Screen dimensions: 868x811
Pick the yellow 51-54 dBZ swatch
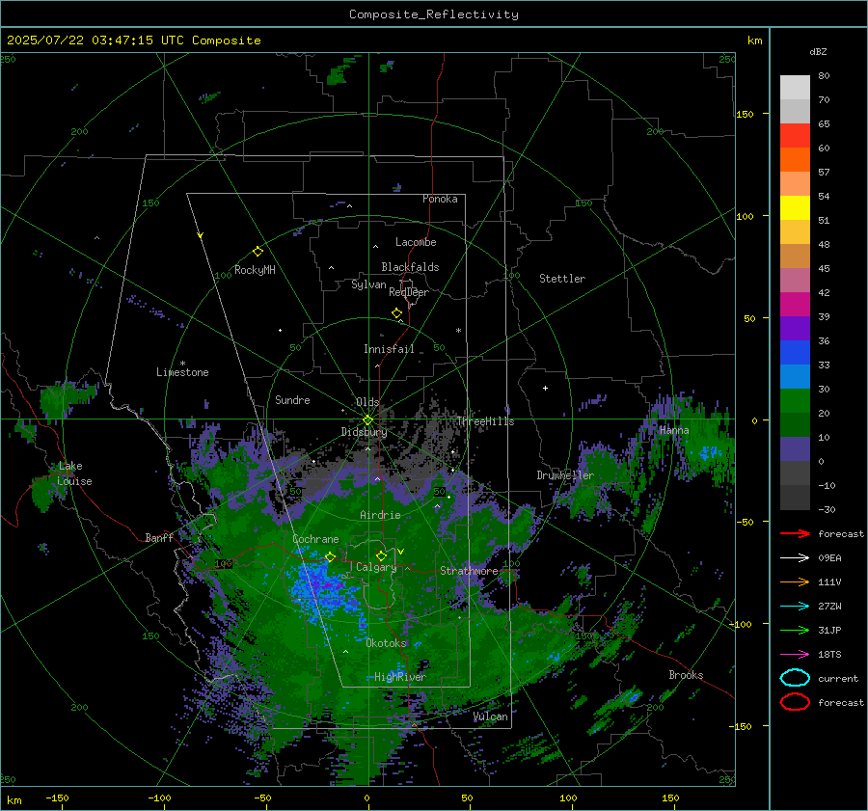pos(795,208)
